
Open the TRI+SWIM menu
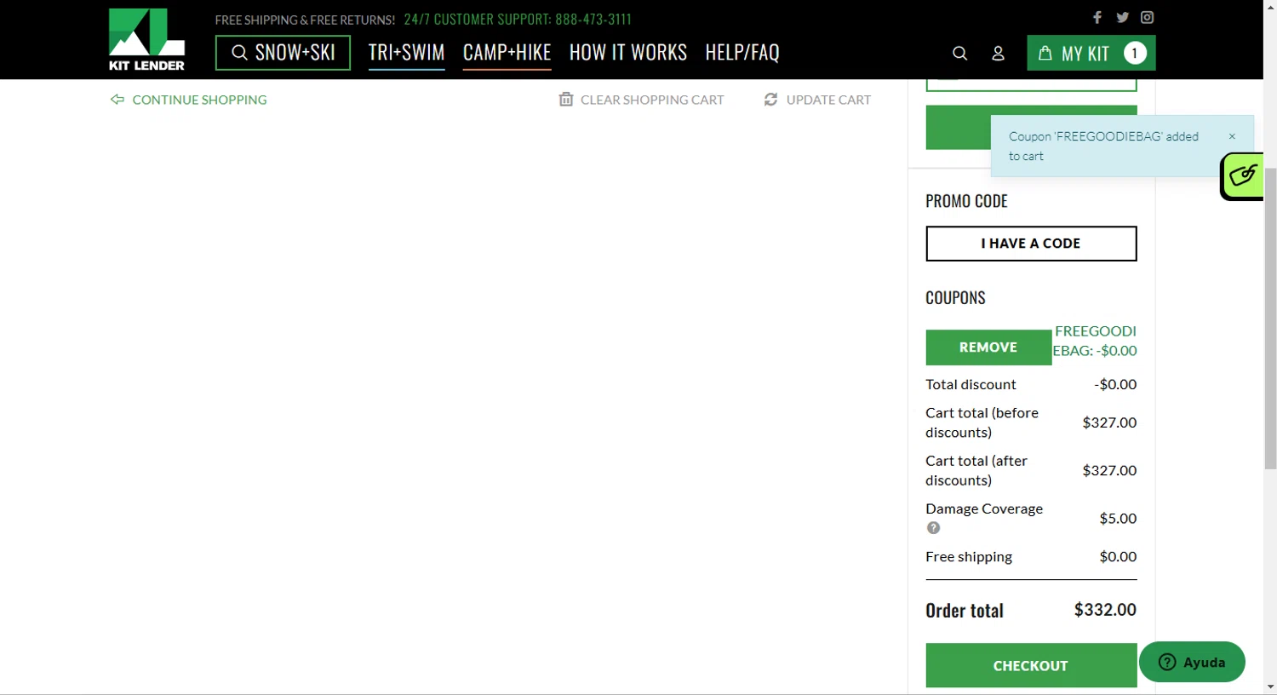pyautogui.click(x=407, y=53)
